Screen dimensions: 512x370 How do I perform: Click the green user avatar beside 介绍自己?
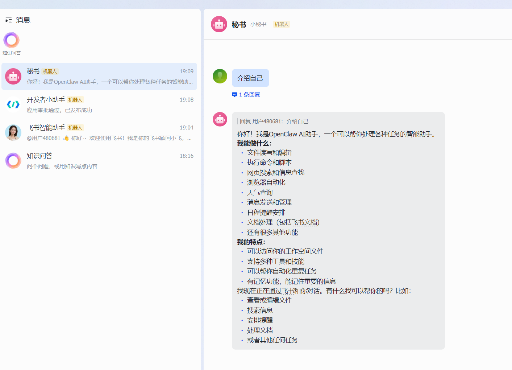pyautogui.click(x=220, y=76)
